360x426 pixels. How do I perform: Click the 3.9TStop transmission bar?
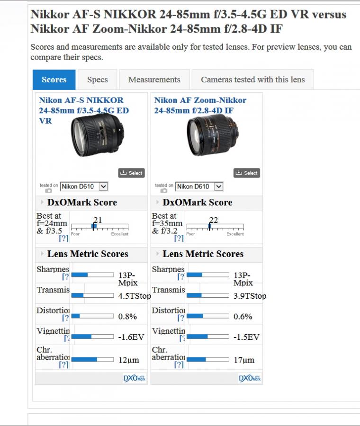[x=208, y=295]
